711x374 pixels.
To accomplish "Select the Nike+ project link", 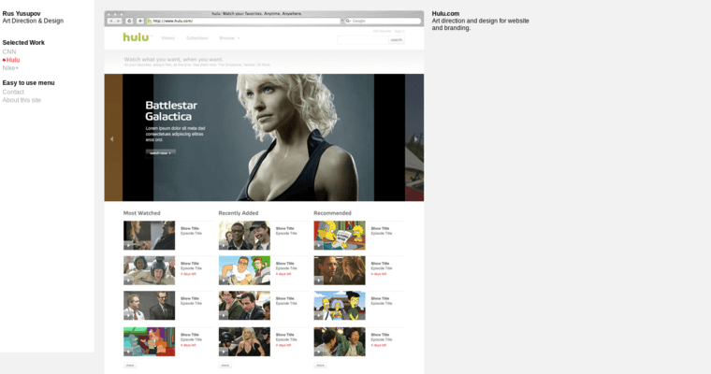I will [x=10, y=67].
